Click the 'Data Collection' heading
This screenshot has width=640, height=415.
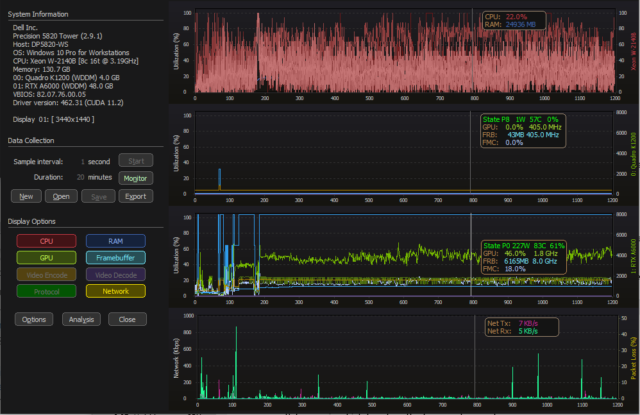point(31,140)
